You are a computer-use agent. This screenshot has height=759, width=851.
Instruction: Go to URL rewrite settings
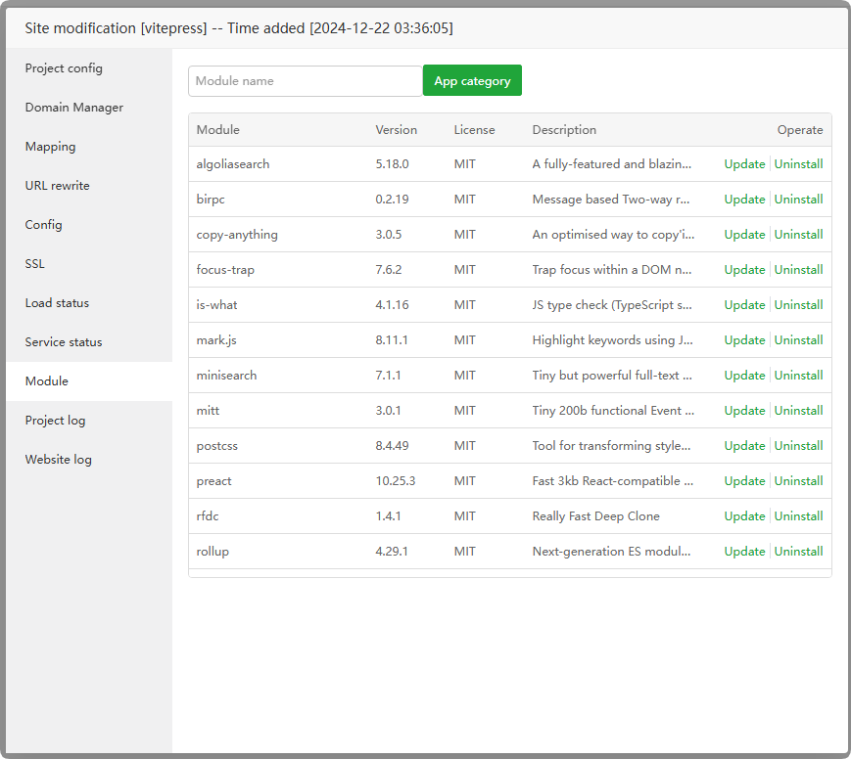click(57, 186)
